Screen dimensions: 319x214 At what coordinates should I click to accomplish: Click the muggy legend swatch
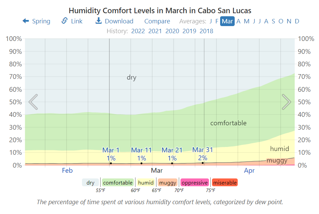click(x=167, y=183)
